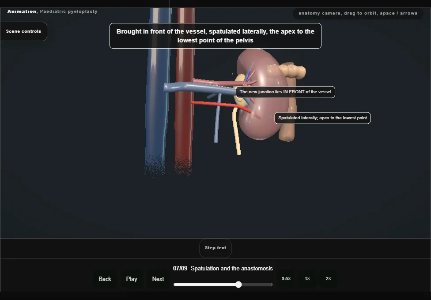This screenshot has height=300, width=431.
Task: Click the step progress slider handle
Action: click(238, 285)
